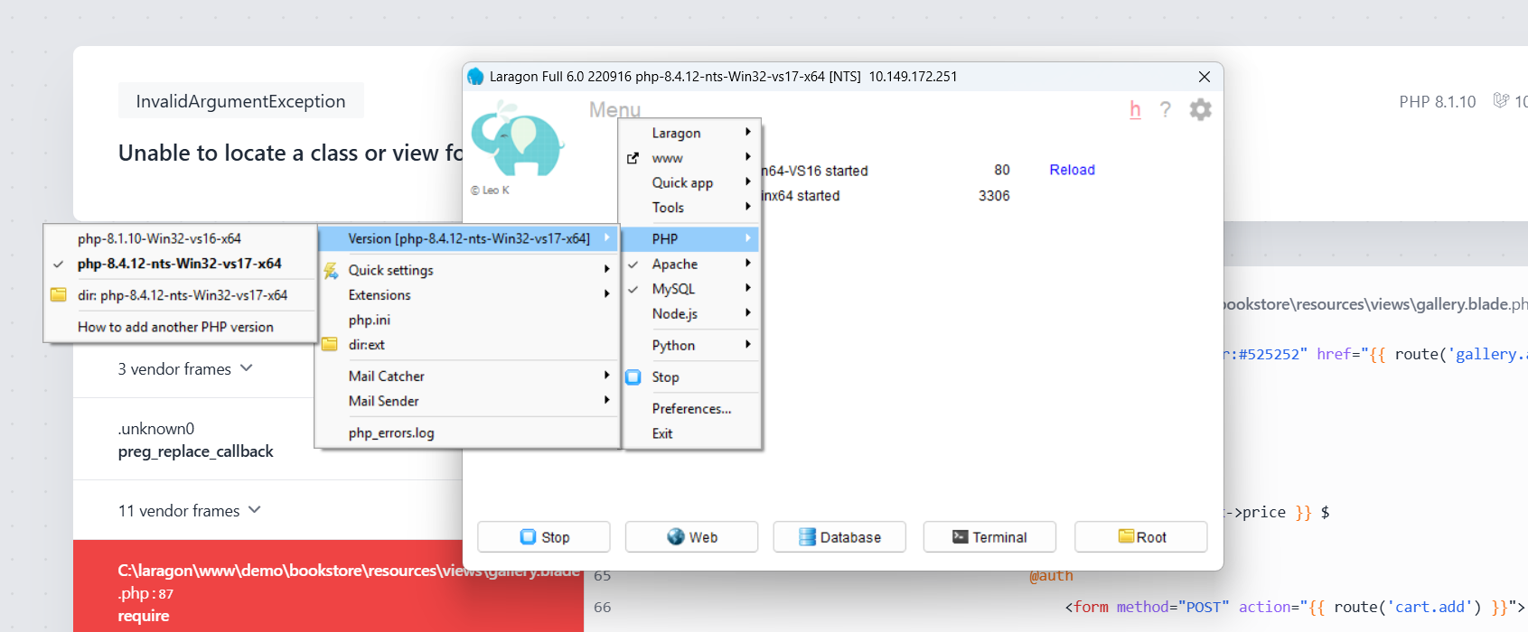
Task: Click the question mark help icon
Action: pos(1166,110)
